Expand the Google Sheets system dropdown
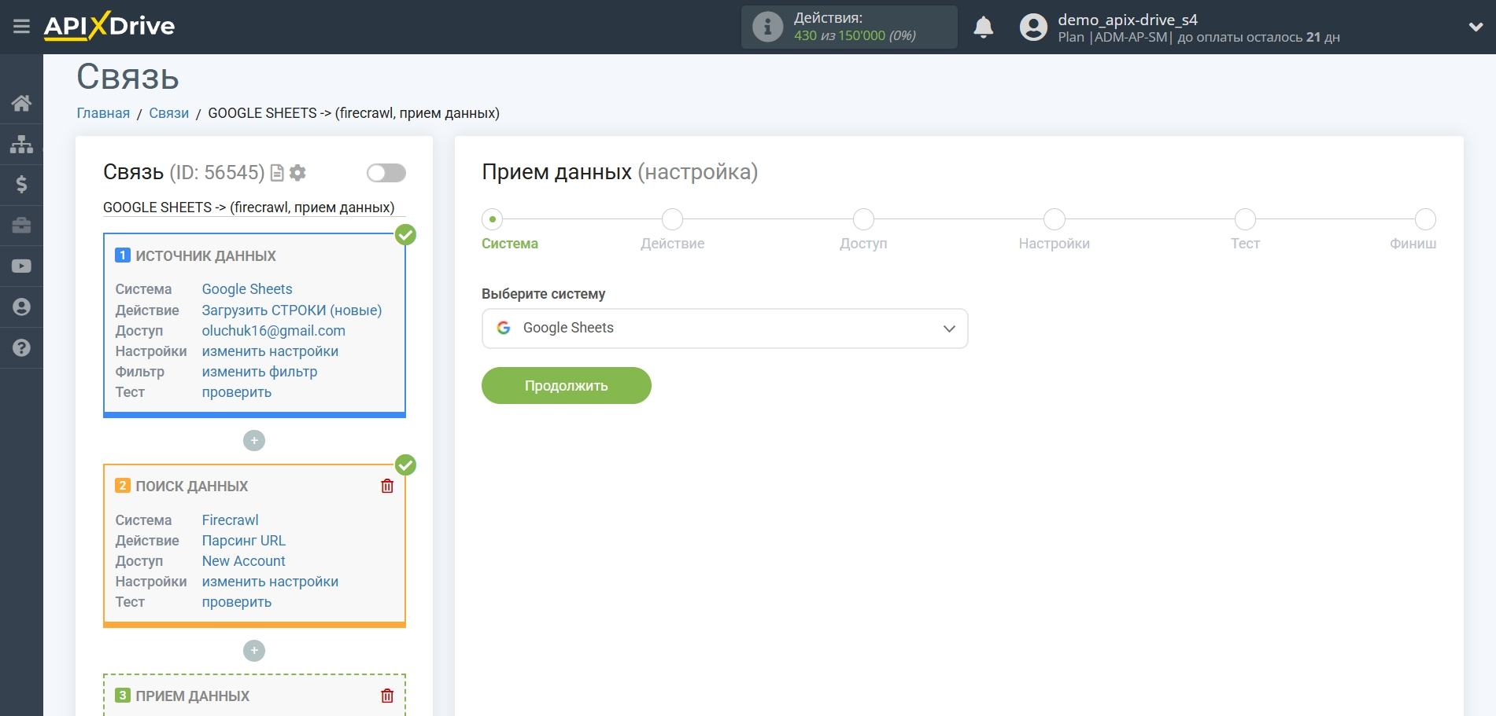Image resolution: width=1496 pixels, height=716 pixels. [x=724, y=329]
